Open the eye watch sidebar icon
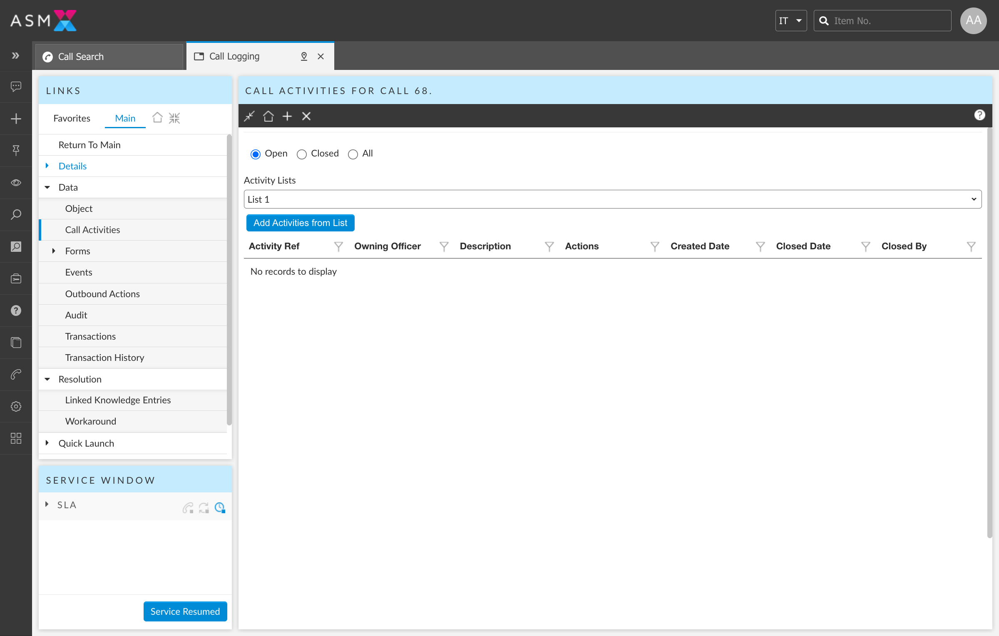The width and height of the screenshot is (999, 636). [x=16, y=183]
